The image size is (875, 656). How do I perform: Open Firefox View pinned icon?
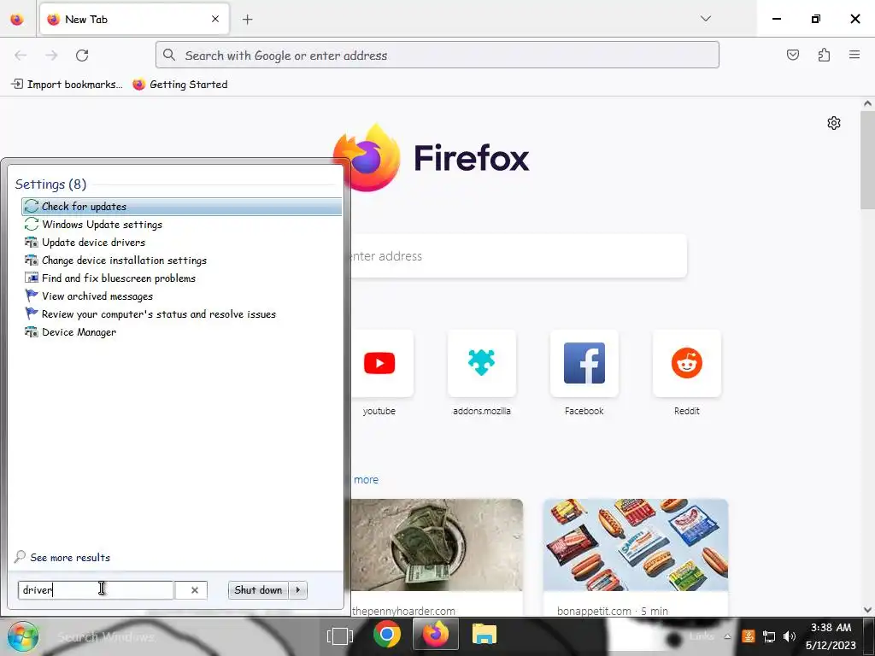pos(17,20)
